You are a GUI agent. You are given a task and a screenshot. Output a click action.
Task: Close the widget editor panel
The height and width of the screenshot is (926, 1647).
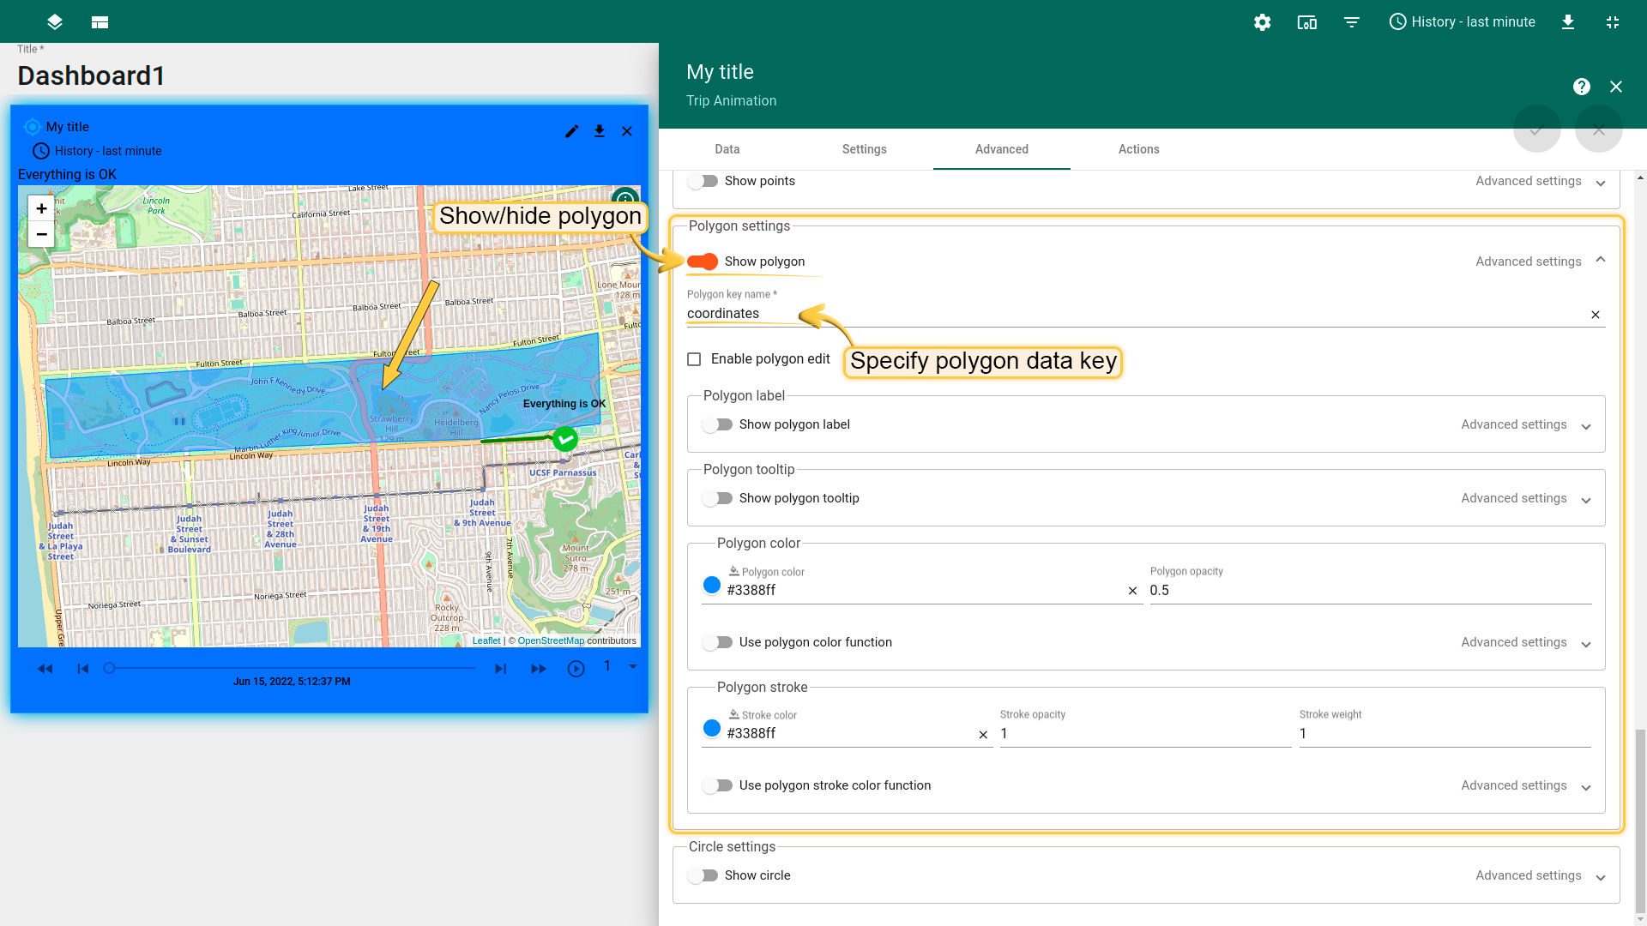pyautogui.click(x=1615, y=87)
